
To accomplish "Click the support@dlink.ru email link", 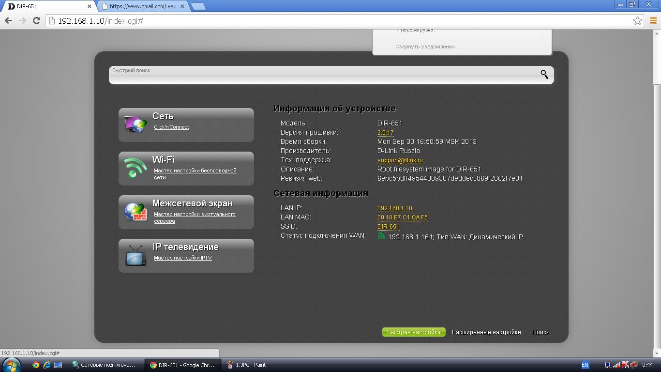I will tap(400, 160).
